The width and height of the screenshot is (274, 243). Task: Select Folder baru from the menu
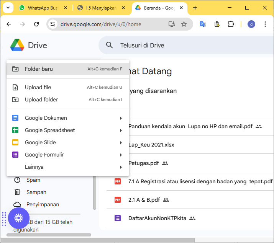[39, 69]
